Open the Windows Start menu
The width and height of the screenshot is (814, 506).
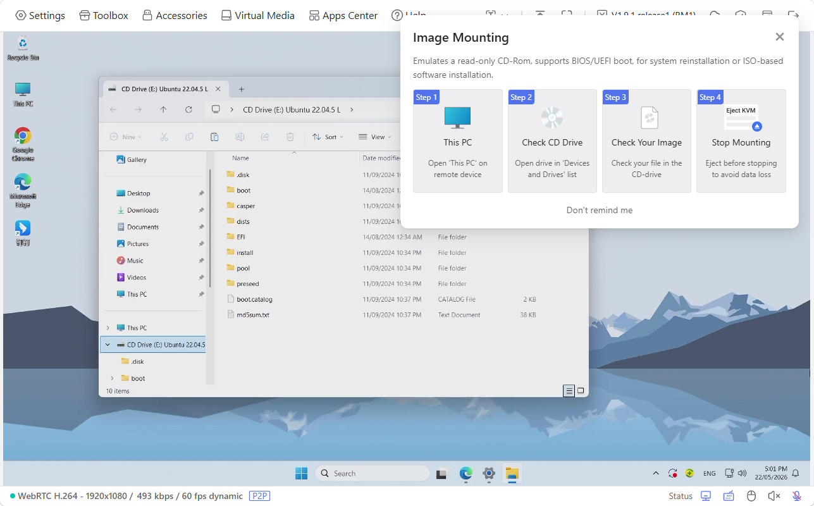301,473
